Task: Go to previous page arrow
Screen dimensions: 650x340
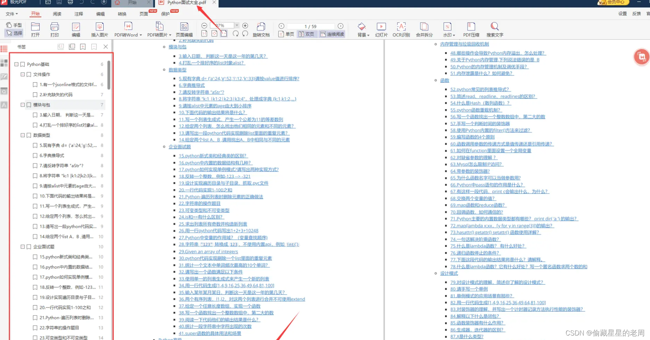Action: click(x=282, y=26)
